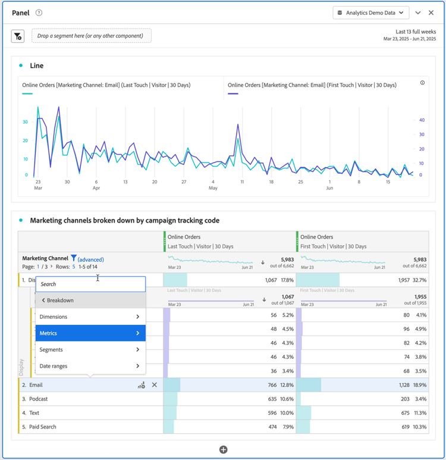Click the Display breakdown sort arrow
Screen dimensions: 446x460
click(264, 299)
